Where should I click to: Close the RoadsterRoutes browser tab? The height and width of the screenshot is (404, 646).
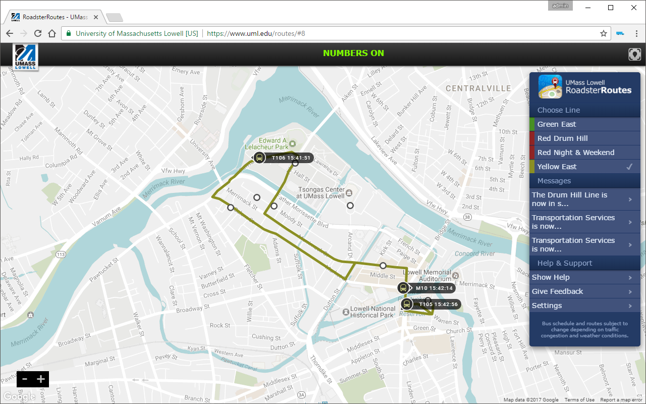pyautogui.click(x=96, y=17)
